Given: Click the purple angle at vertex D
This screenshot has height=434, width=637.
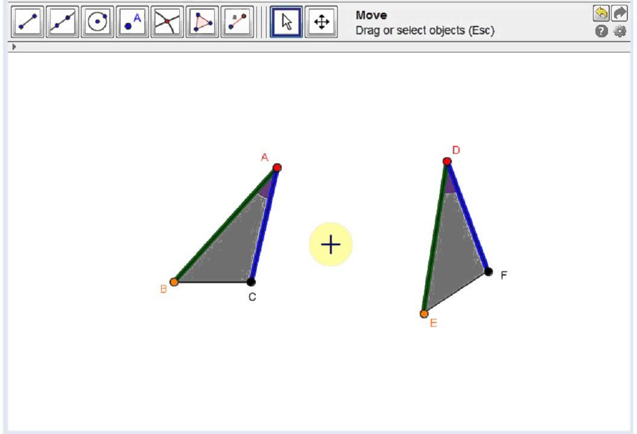Looking at the screenshot, I should click(x=450, y=184).
